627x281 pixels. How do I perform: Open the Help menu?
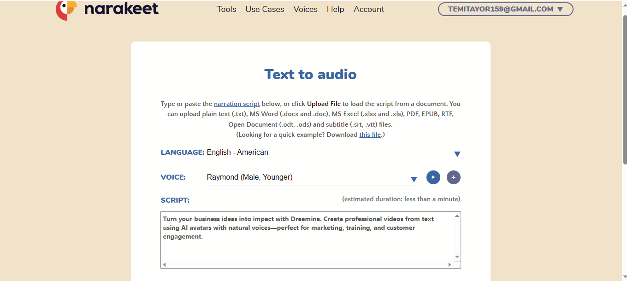click(335, 9)
